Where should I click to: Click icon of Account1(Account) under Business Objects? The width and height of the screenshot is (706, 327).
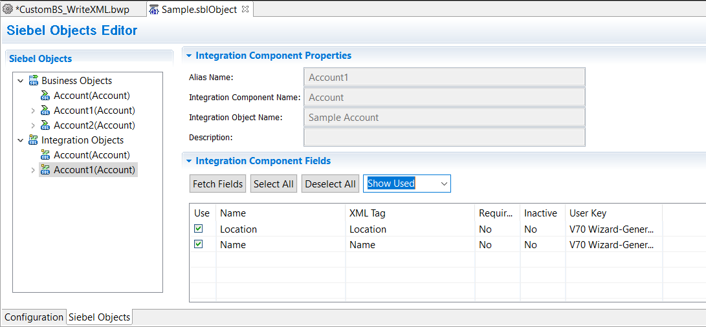pos(45,111)
